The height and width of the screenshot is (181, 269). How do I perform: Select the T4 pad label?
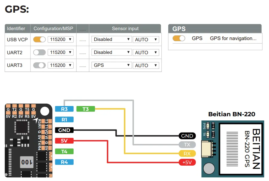(64, 151)
